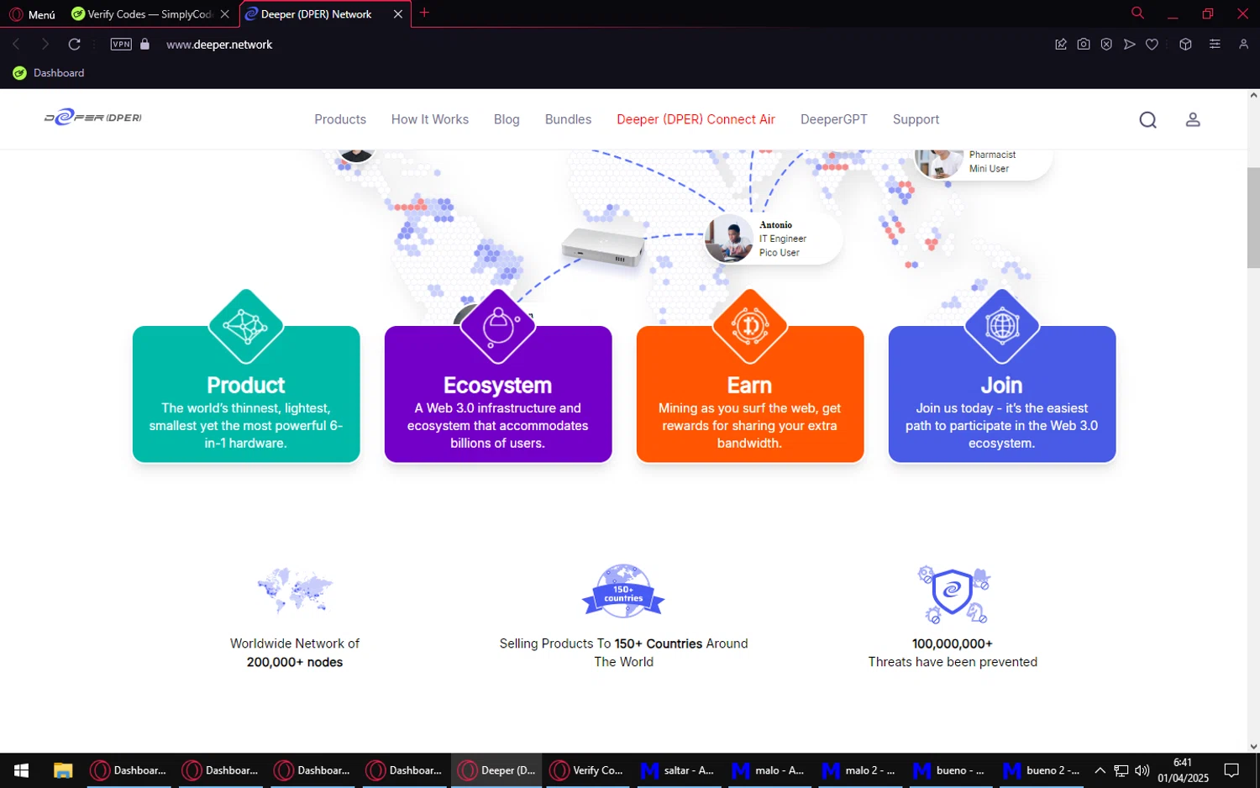The height and width of the screenshot is (788, 1260).
Task: Open the purple Ecosystem card
Action: coord(498,394)
